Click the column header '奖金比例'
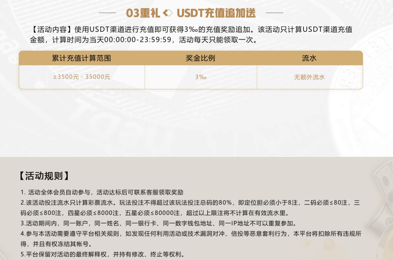The image size is (393, 260). pyautogui.click(x=201, y=58)
